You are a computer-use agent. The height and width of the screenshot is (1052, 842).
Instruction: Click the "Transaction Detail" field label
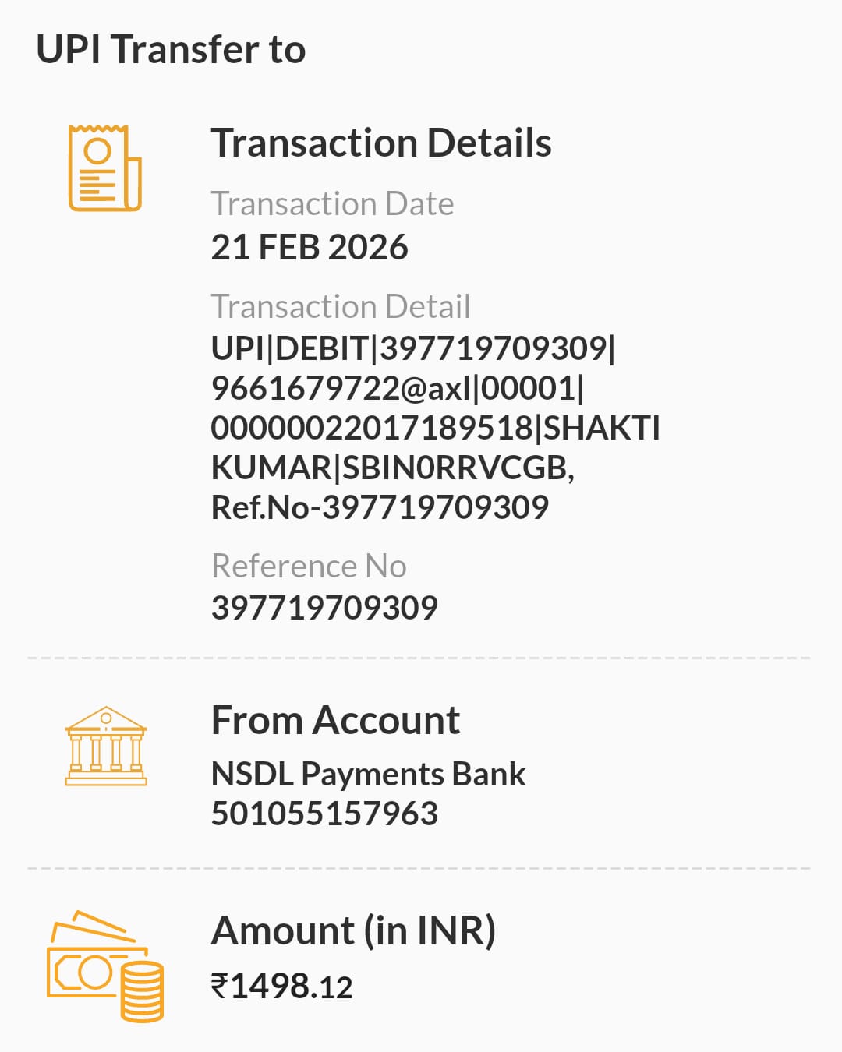pos(341,306)
